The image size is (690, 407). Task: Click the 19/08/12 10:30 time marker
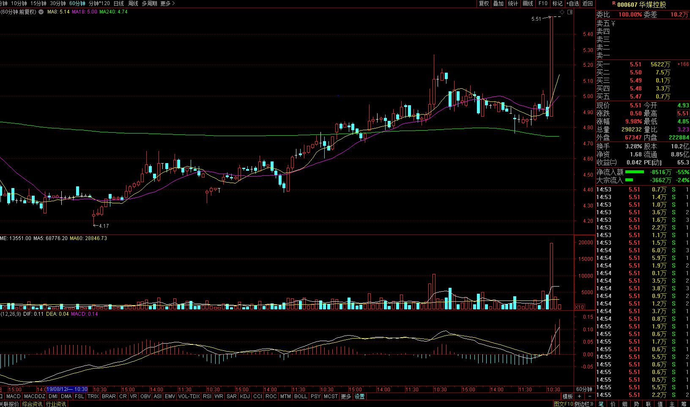67,389
